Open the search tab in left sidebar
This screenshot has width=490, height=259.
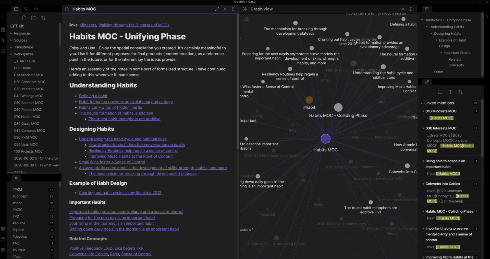coord(26,9)
